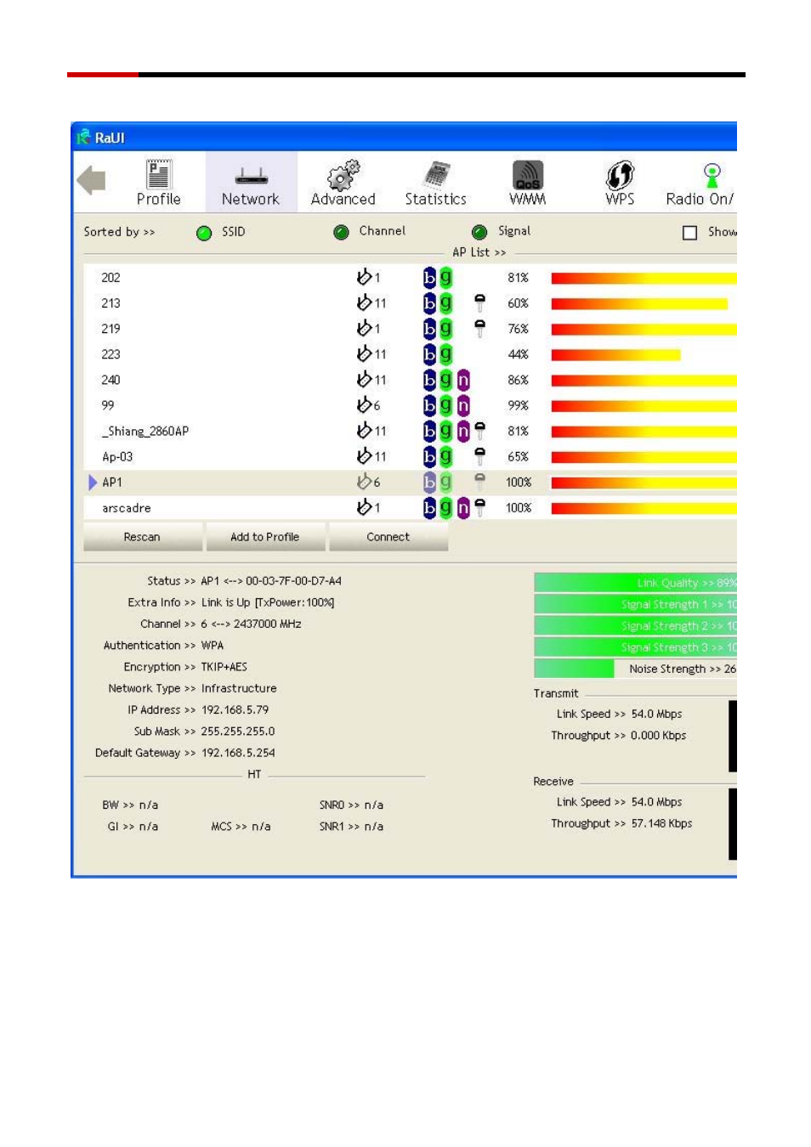Click the Default Gateway value 192.168.5.254
The width and height of the screenshot is (811, 1147).
pyautogui.click(x=238, y=753)
